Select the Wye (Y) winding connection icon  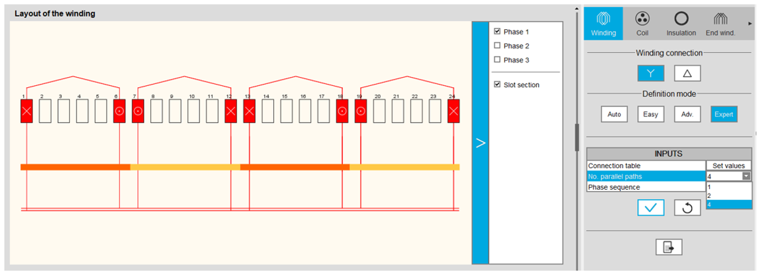[x=650, y=73]
